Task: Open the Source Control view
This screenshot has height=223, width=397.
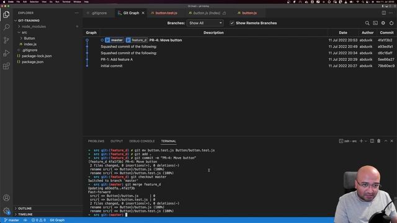Action: click(x=6, y=40)
